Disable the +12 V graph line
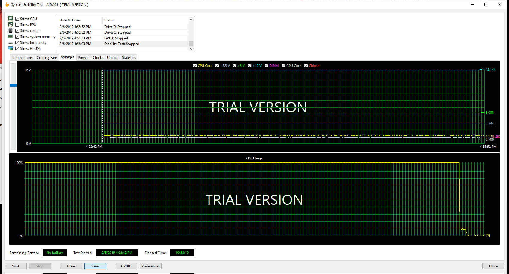 click(x=250, y=65)
